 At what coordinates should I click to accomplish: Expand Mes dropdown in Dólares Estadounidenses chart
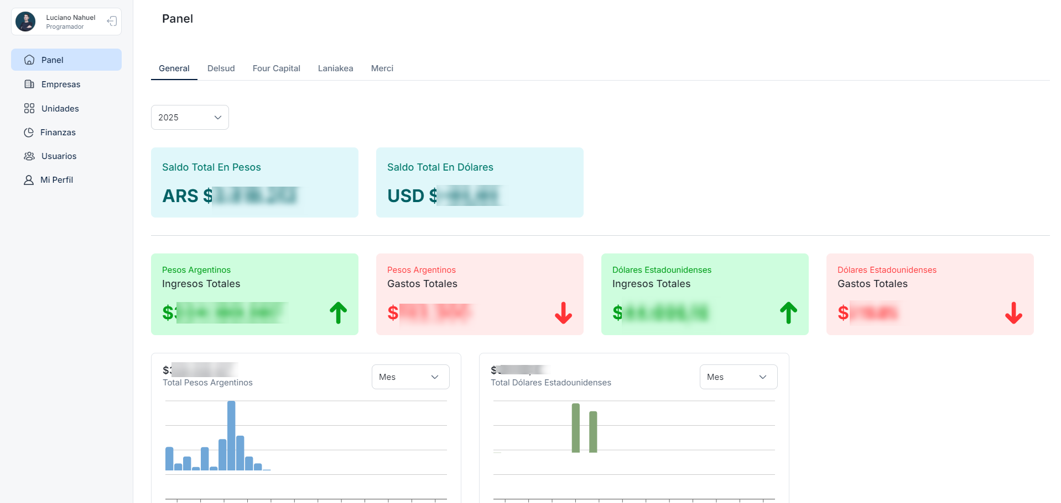[738, 377]
